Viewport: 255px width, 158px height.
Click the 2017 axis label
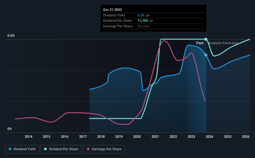83,137
